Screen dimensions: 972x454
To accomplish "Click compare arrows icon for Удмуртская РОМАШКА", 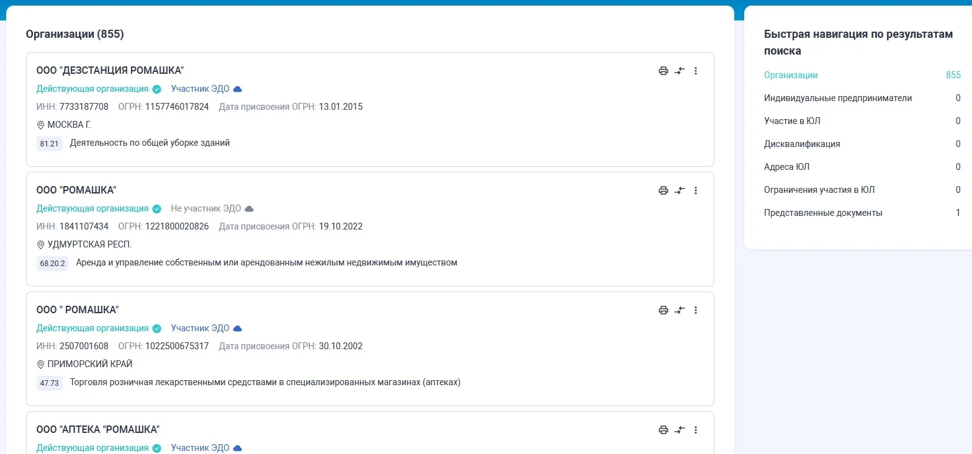I will (x=680, y=190).
